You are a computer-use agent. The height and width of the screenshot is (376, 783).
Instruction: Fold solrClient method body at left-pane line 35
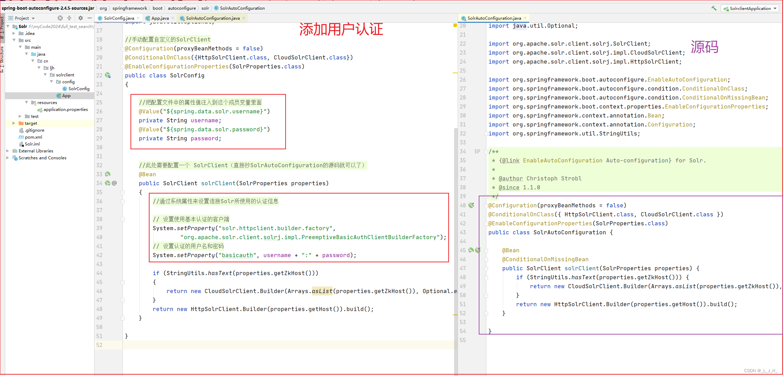123,192
